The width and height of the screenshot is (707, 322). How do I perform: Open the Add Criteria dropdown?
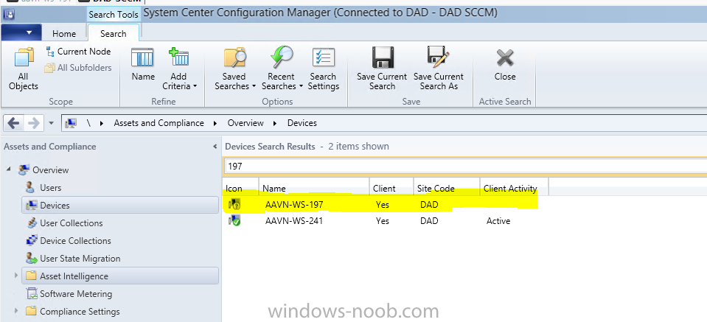click(179, 69)
